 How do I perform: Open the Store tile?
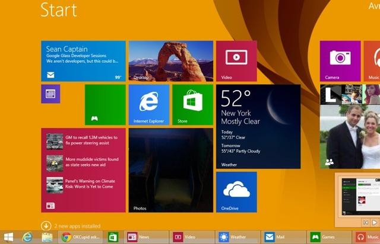192,104
